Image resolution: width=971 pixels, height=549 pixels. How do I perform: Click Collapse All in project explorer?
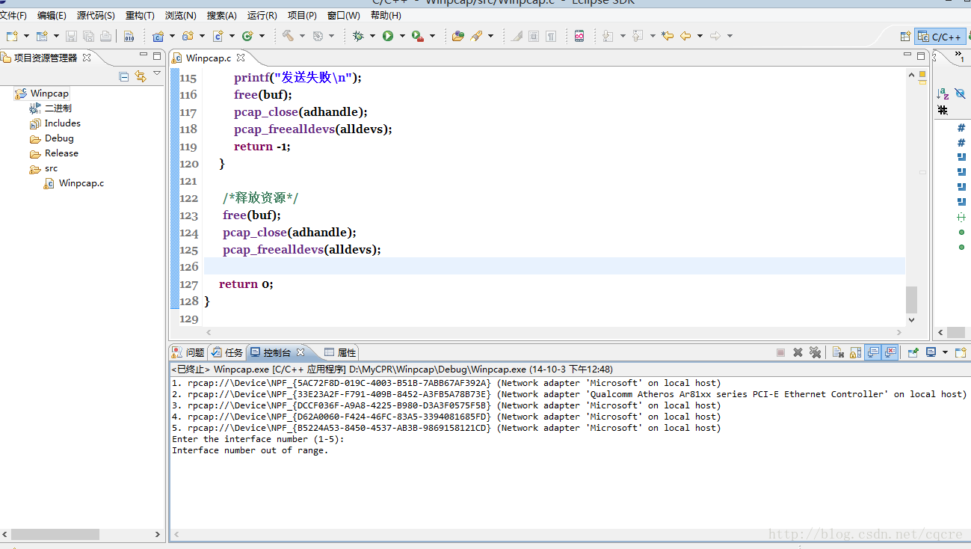[x=124, y=76]
